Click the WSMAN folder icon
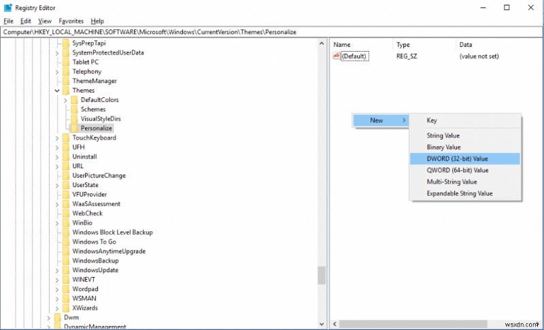Image resolution: width=544 pixels, height=330 pixels. [66, 299]
